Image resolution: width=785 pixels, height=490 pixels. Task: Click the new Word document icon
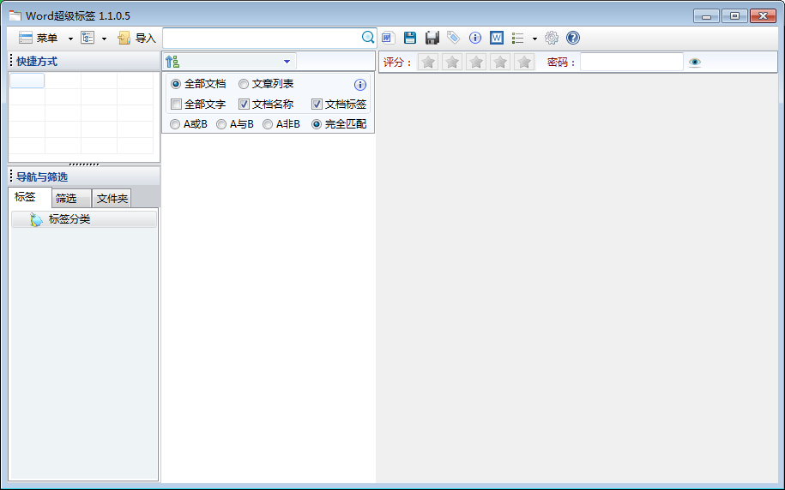[x=388, y=38]
